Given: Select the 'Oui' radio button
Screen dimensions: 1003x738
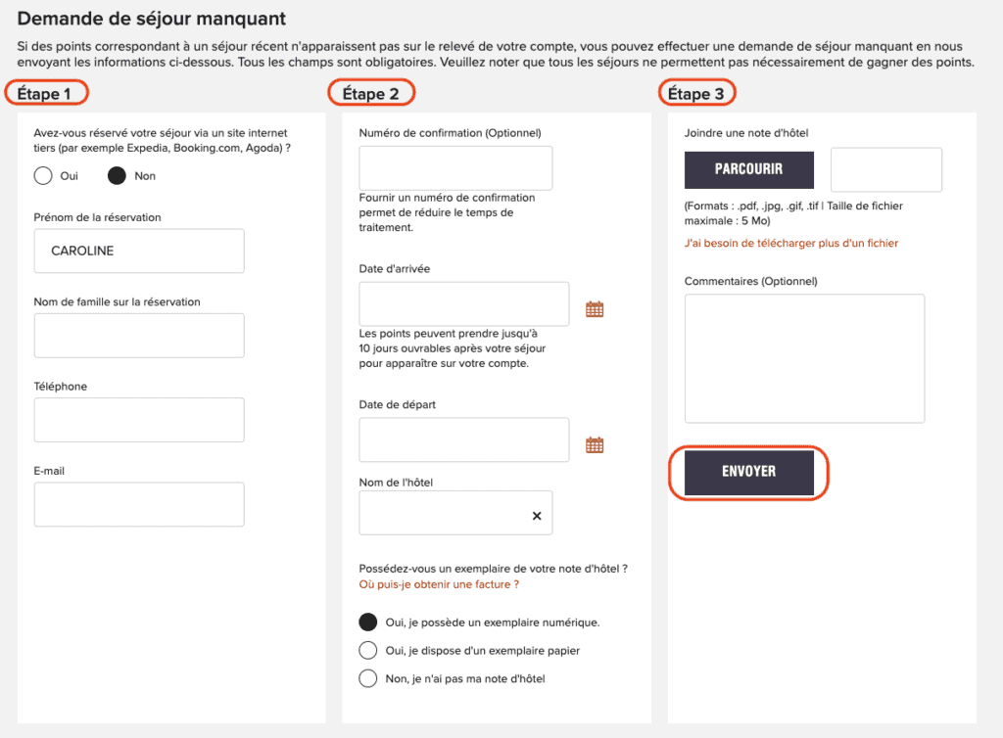Looking at the screenshot, I should tap(43, 176).
